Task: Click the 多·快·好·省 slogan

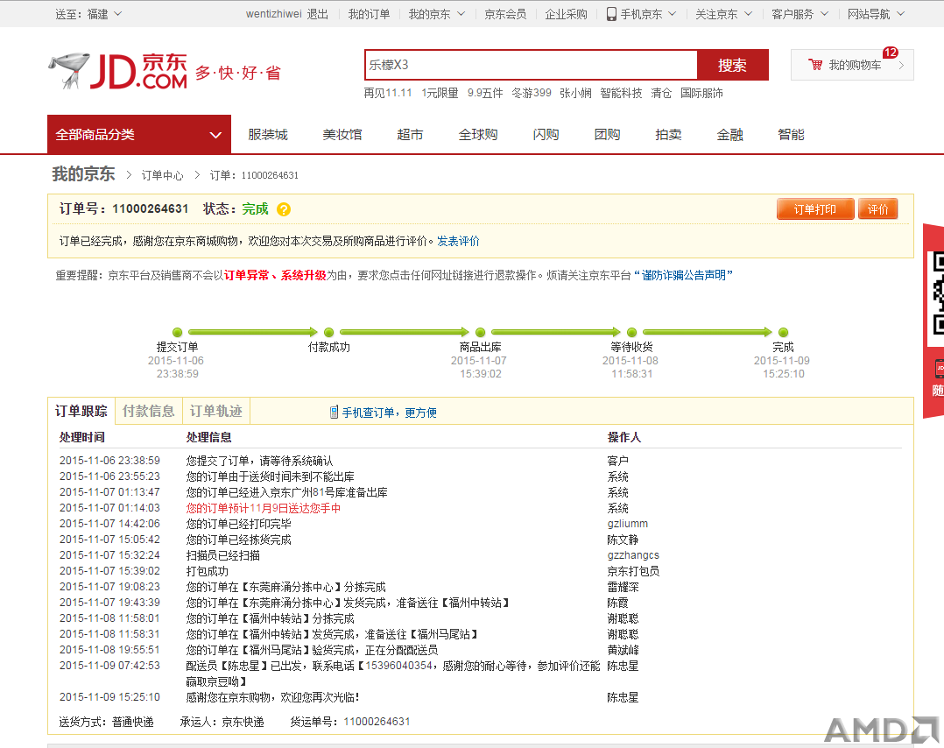Action: point(238,74)
